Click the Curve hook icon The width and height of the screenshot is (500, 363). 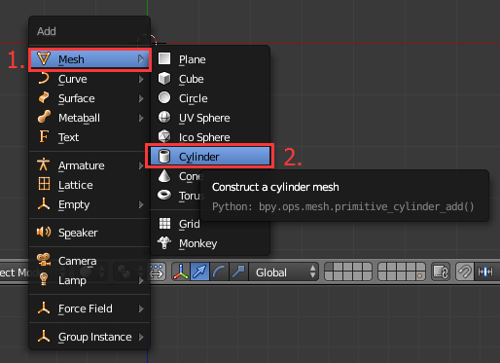(44, 79)
